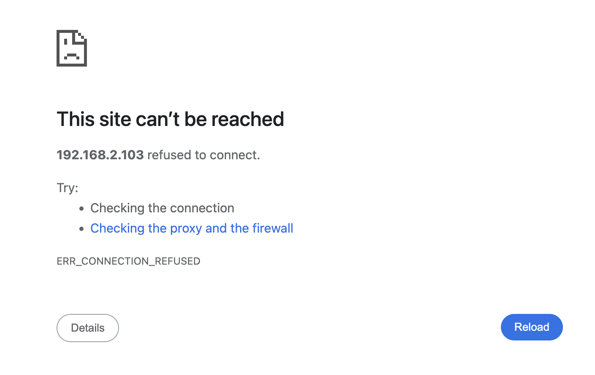This screenshot has height=375, width=595.
Task: Click the word "firewall" in the link
Action: [273, 228]
